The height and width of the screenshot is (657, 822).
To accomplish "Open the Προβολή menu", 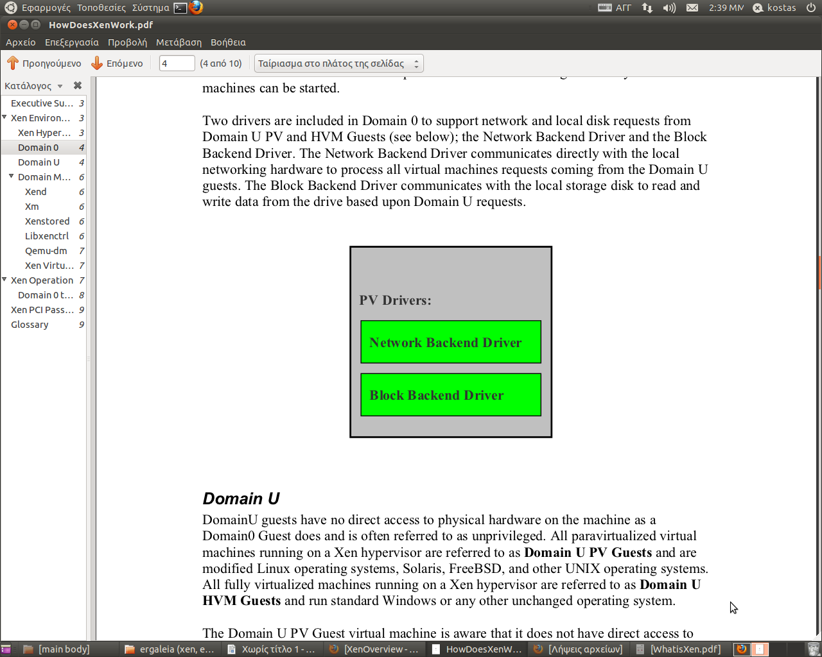I will coord(127,42).
